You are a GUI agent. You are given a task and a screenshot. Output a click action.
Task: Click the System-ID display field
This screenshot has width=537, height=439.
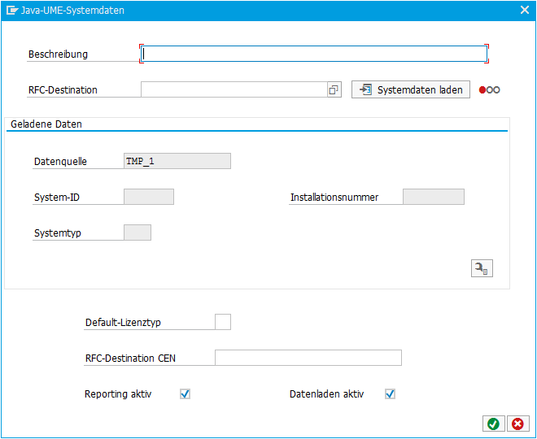(x=149, y=197)
